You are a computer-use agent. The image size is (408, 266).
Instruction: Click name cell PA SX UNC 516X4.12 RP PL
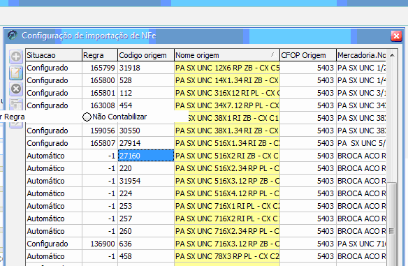pyautogui.click(x=227, y=193)
